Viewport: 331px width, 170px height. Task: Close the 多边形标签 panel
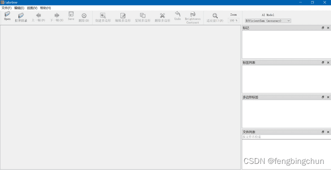(328, 97)
